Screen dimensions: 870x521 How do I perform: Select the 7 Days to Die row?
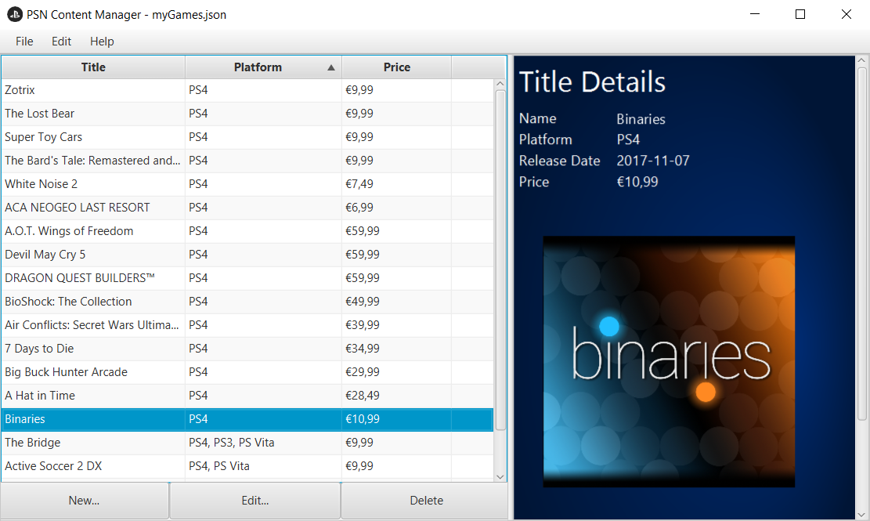click(x=247, y=349)
